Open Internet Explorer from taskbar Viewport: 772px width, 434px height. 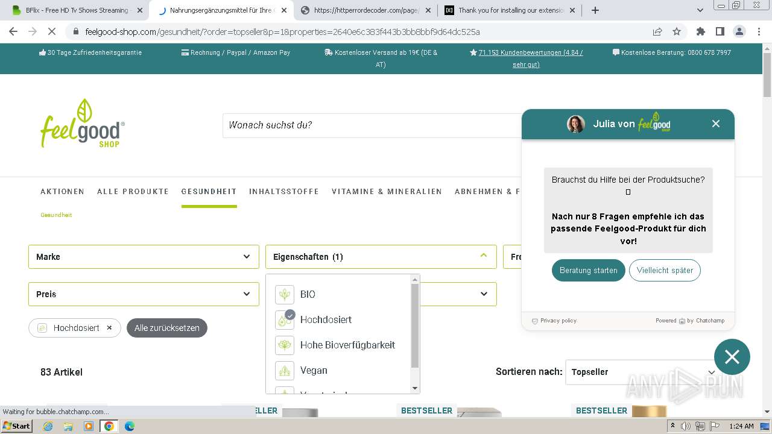click(48, 426)
